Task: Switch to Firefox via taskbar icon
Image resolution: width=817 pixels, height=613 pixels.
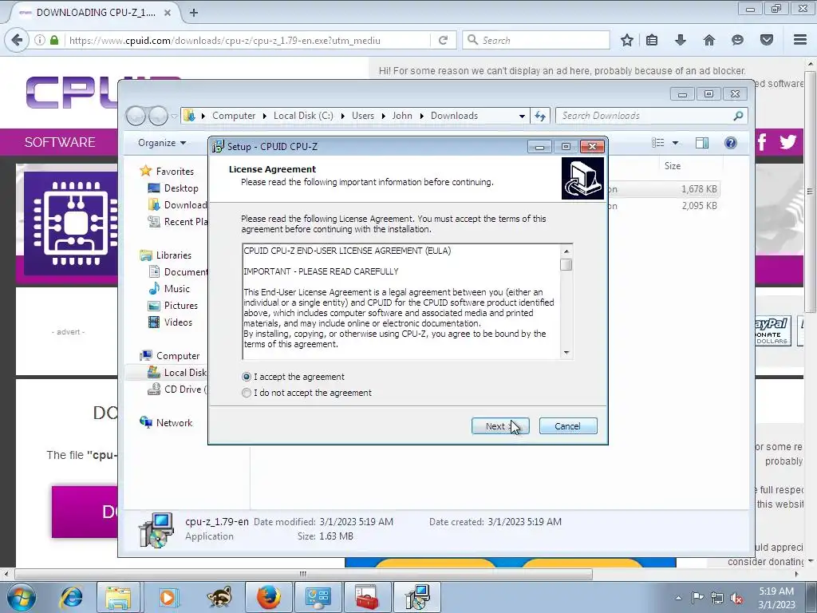Action: (x=268, y=597)
